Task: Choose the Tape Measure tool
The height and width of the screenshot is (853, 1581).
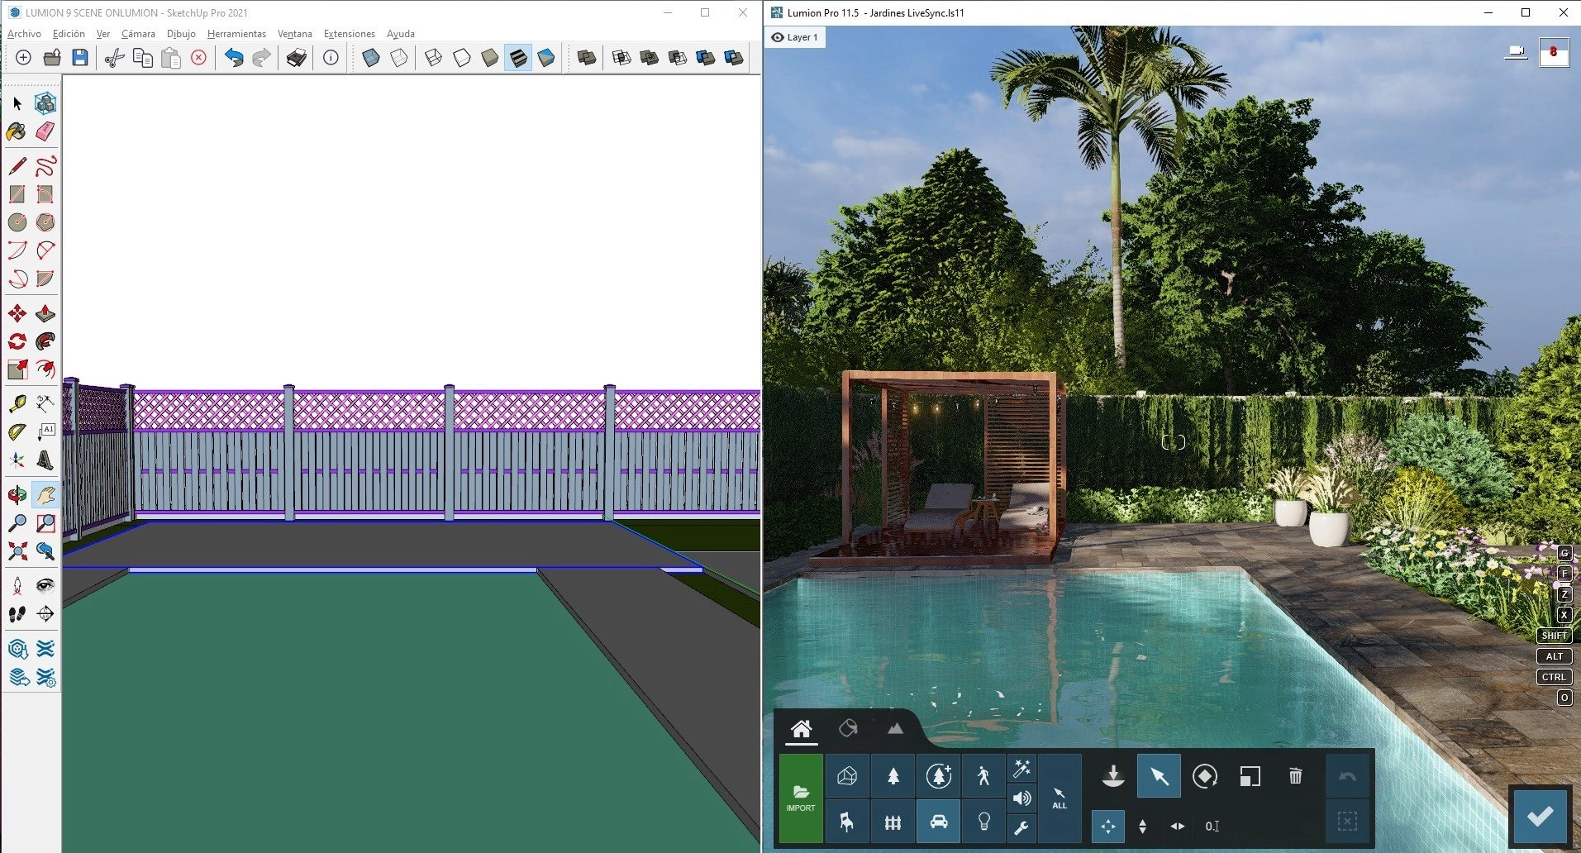Action: point(17,403)
